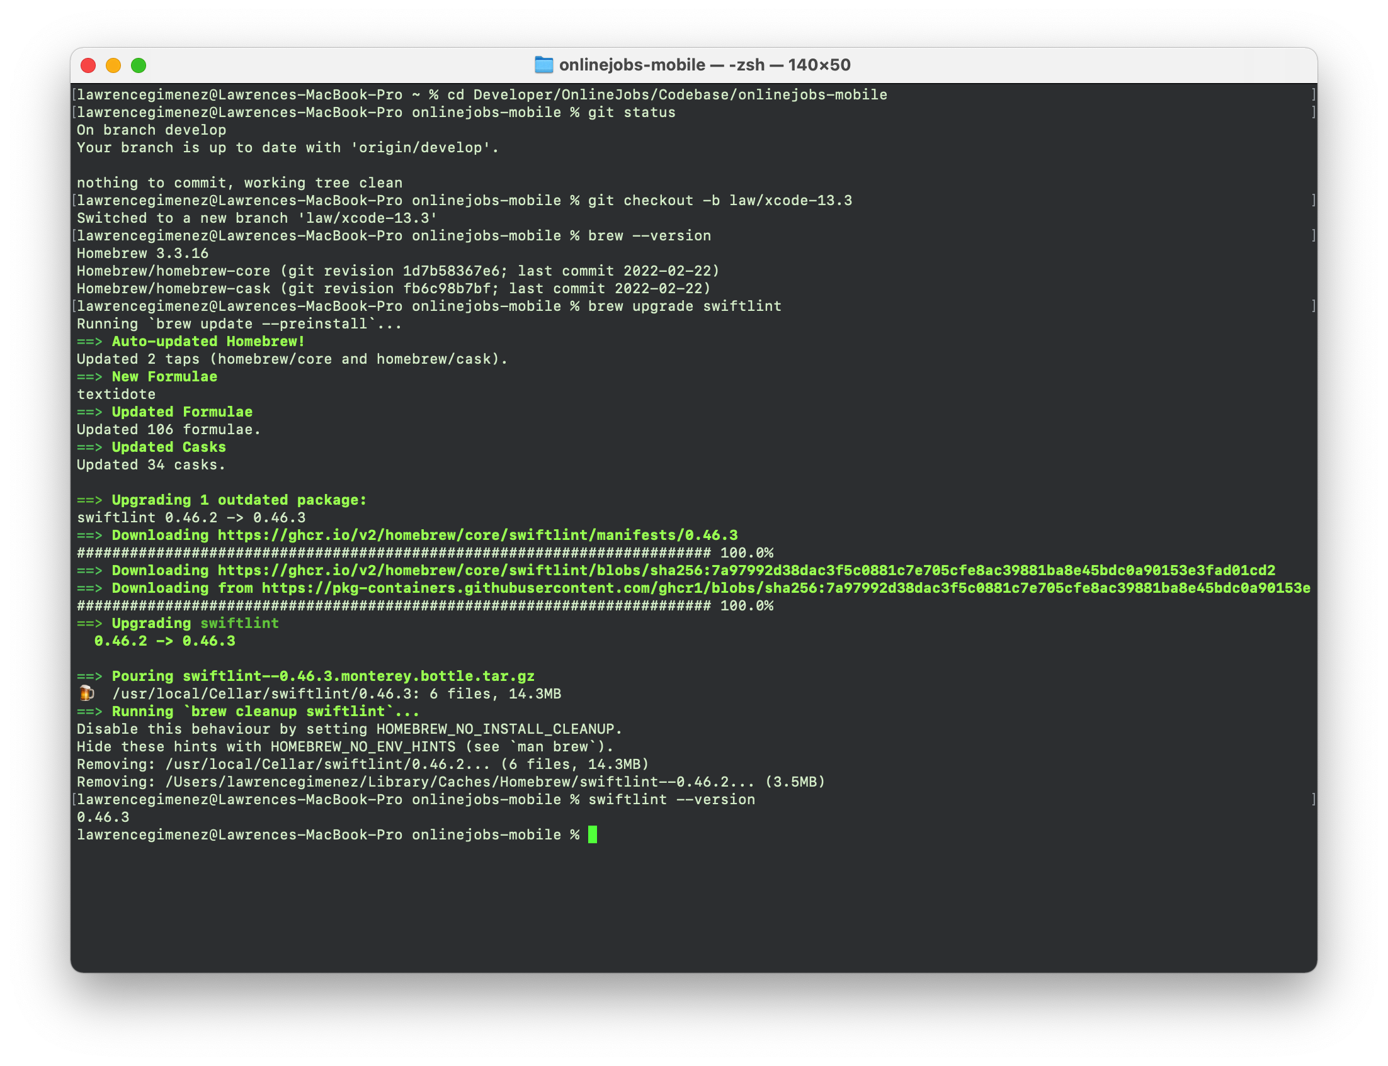Image resolution: width=1388 pixels, height=1066 pixels.
Task: Click the 'cd Developer/OnlineJobs/Codebase/onlinejobs-mobile' command
Action: coord(668,94)
